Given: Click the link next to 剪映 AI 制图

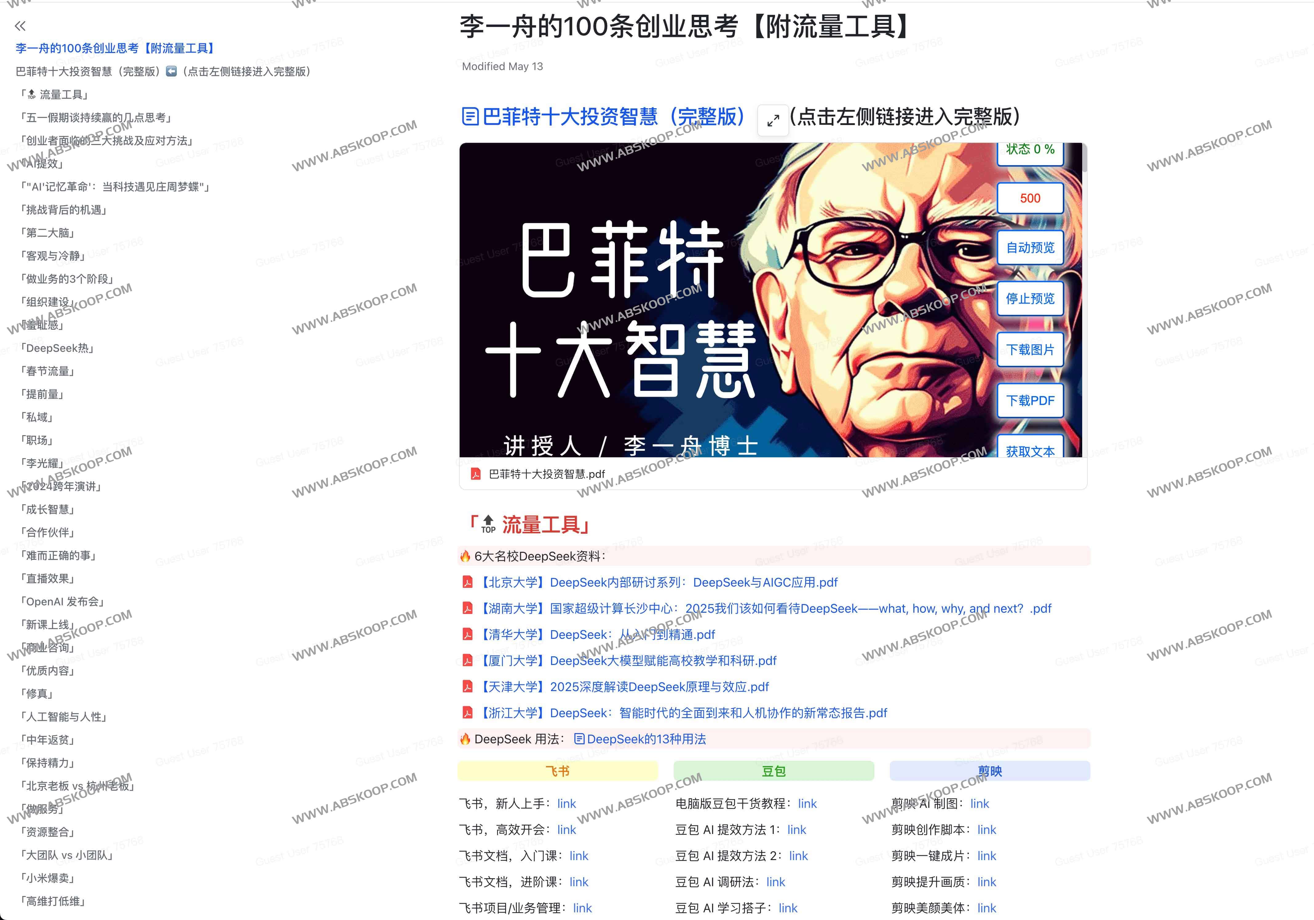Looking at the screenshot, I should pyautogui.click(x=979, y=803).
